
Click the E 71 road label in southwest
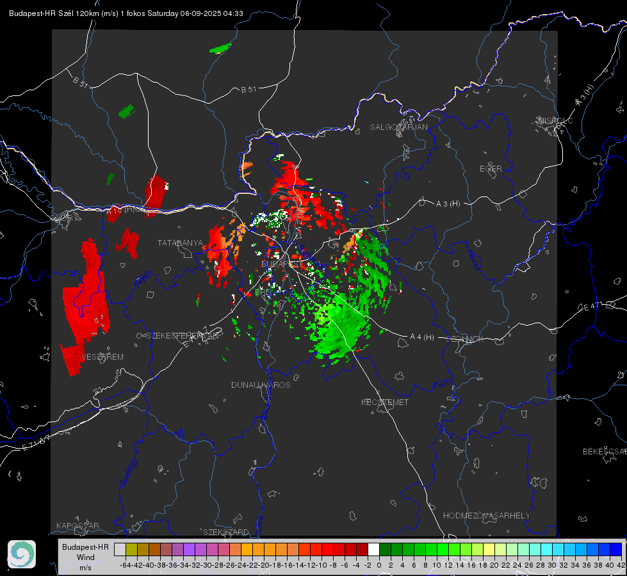[x=37, y=443]
